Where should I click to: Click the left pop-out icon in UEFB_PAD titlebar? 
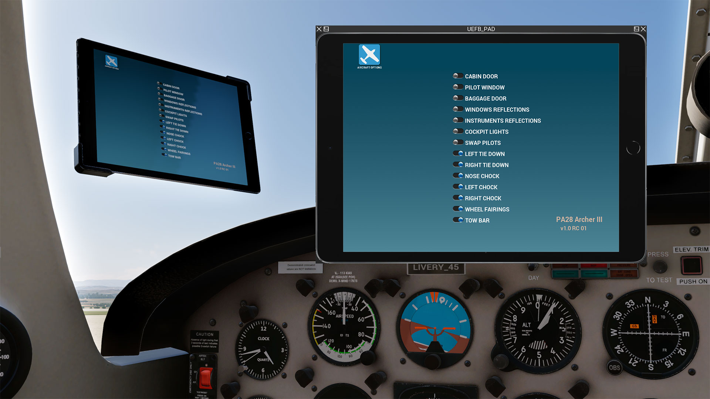(326, 29)
